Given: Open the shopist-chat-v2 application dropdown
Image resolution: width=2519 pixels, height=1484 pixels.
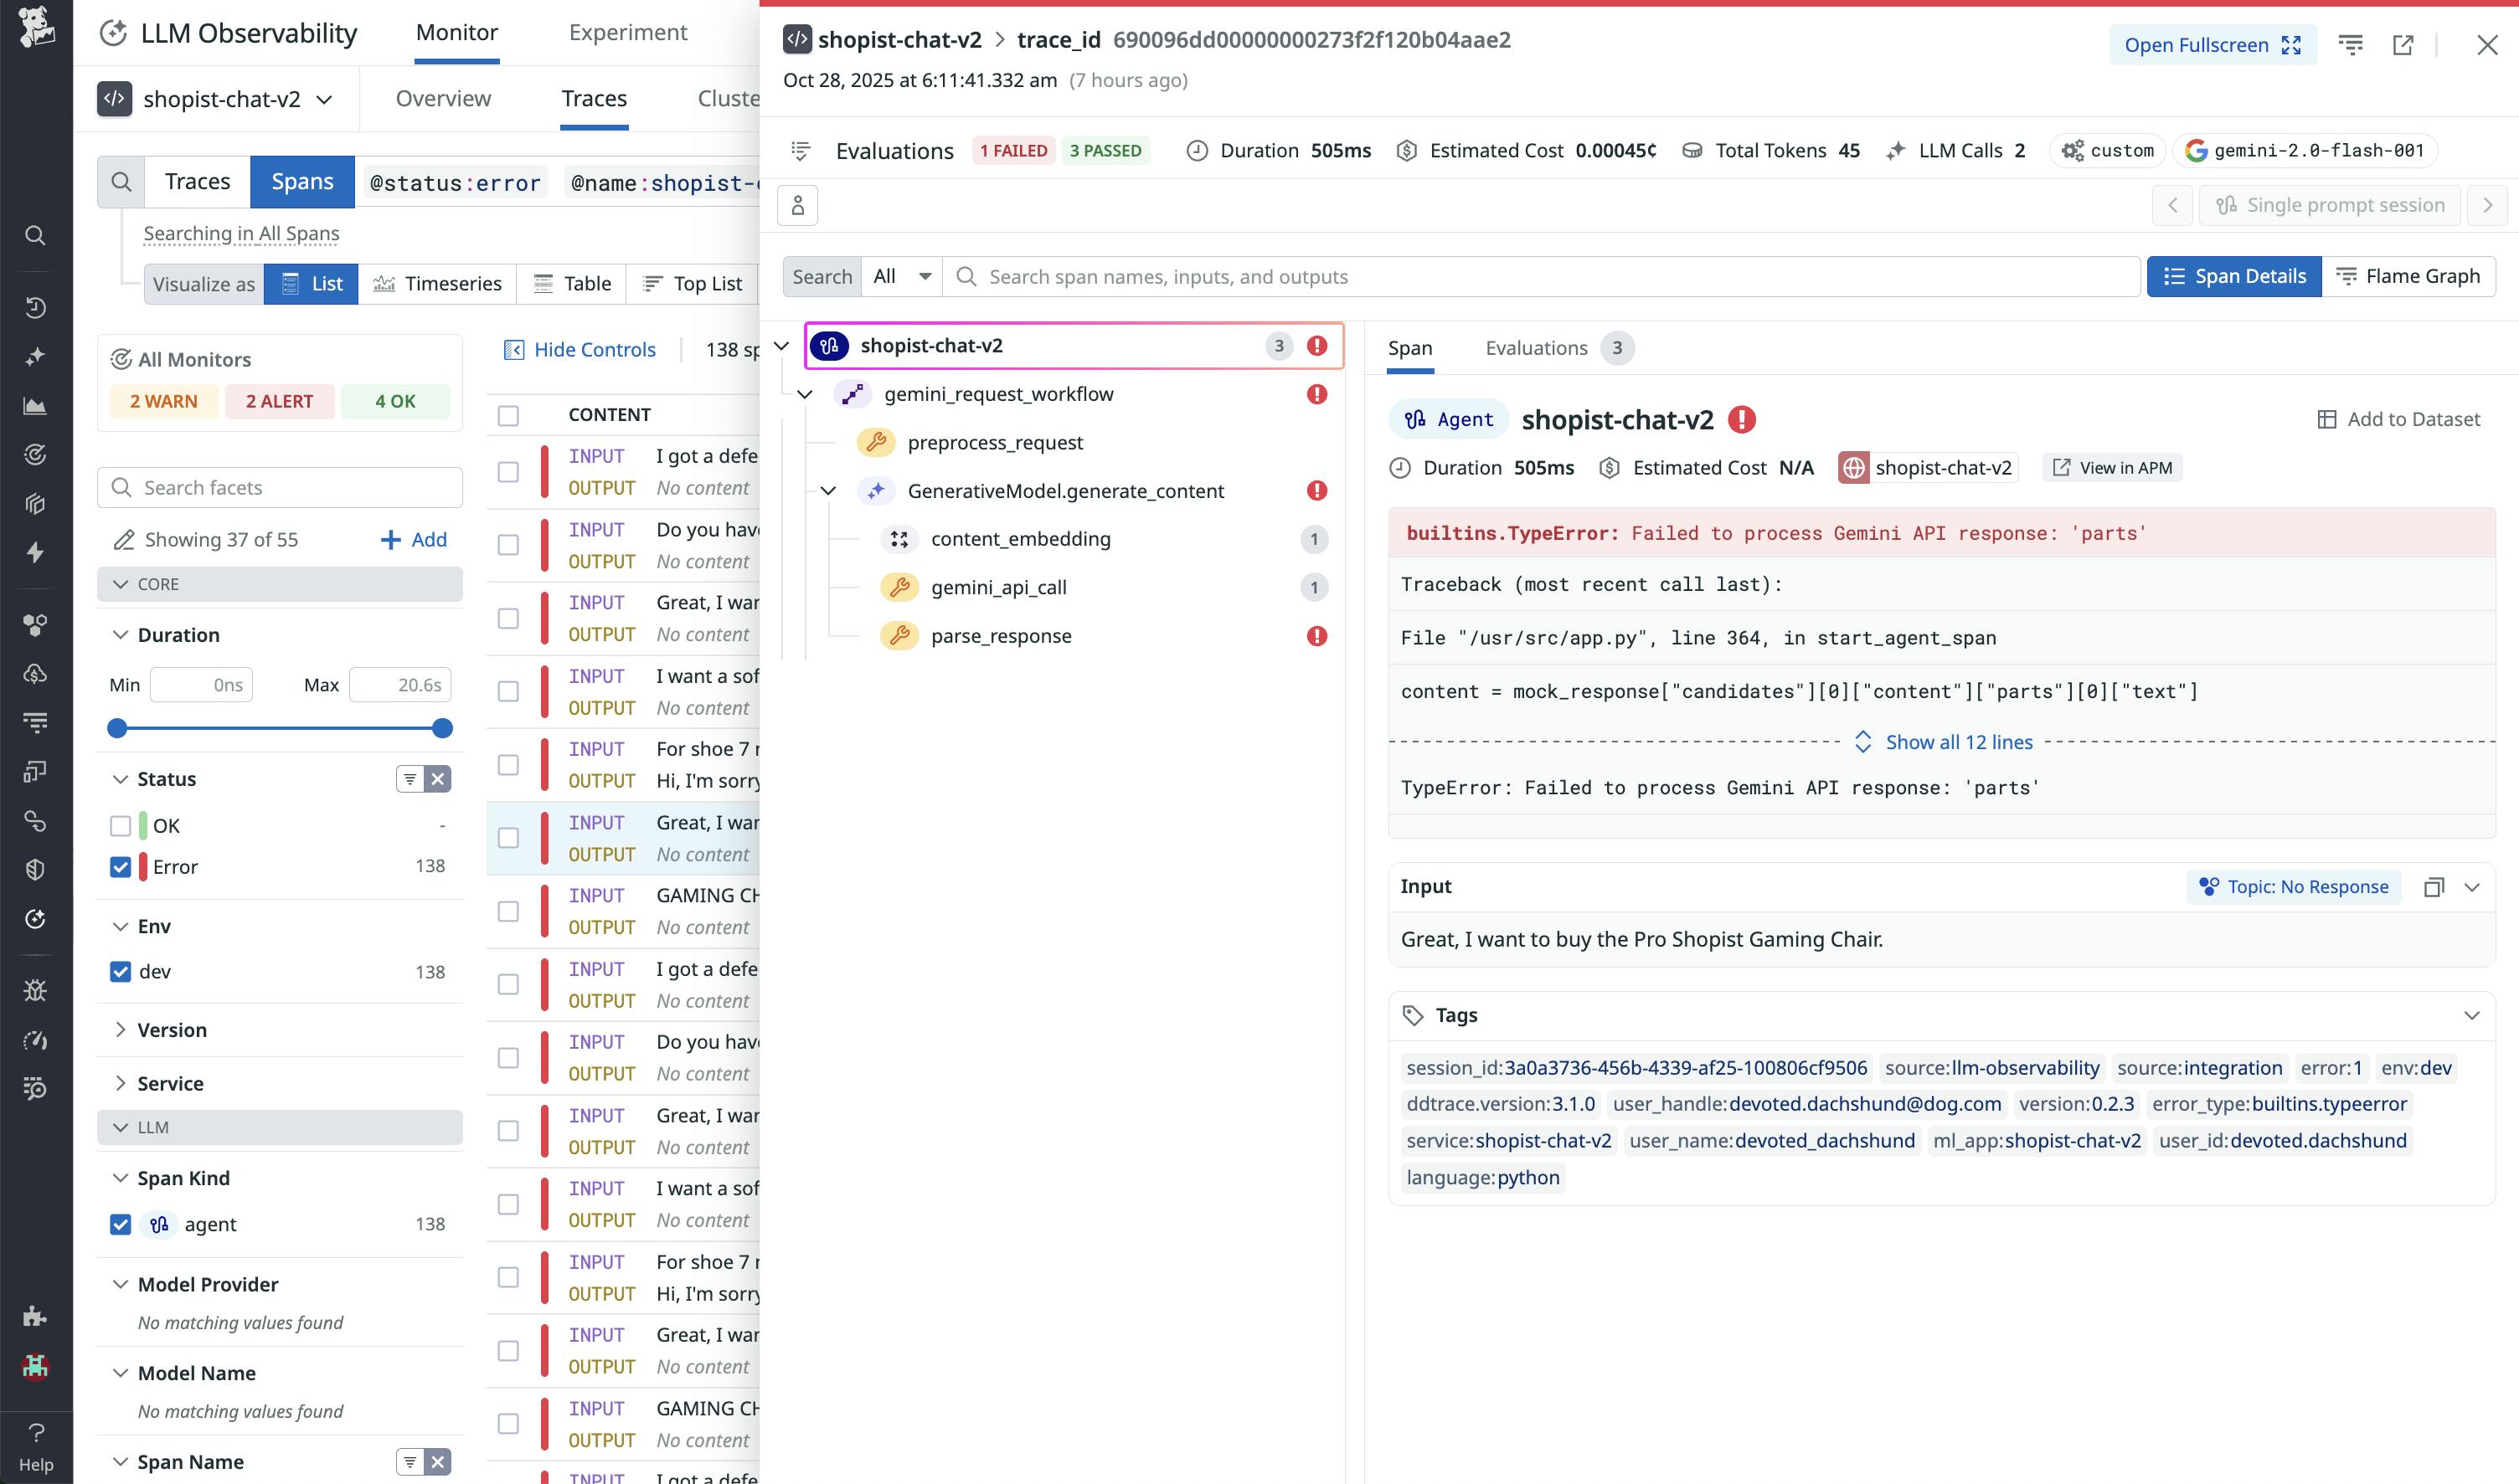Looking at the screenshot, I should [323, 99].
